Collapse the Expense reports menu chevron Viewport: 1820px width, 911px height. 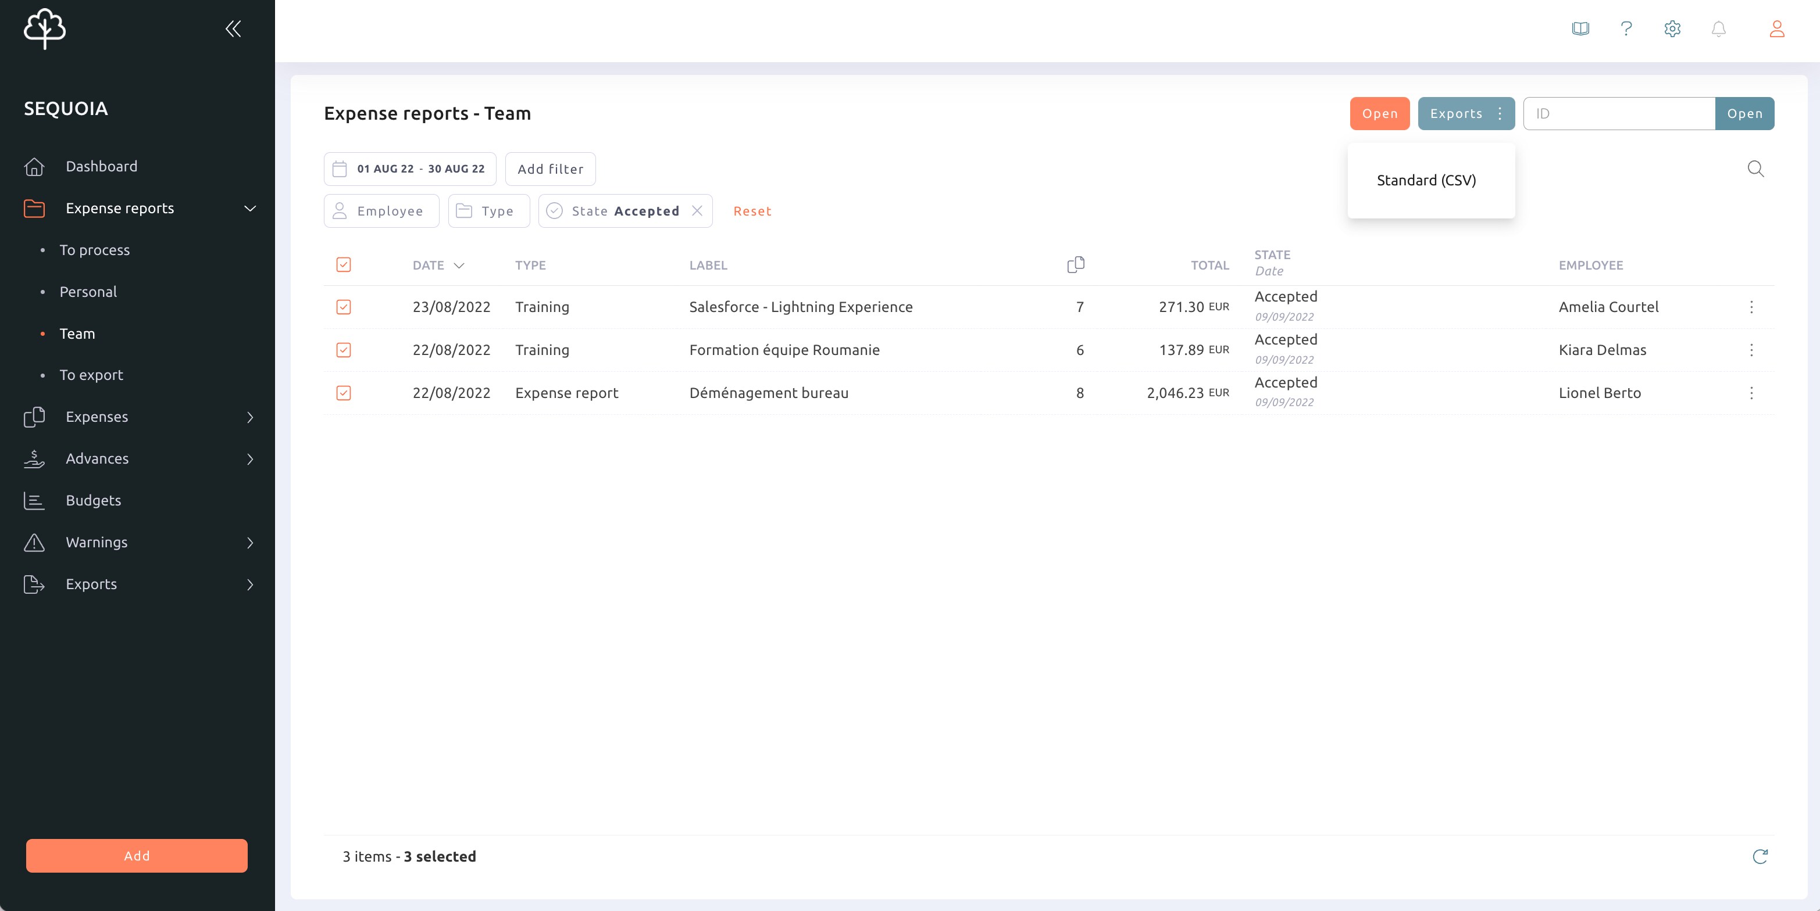pyautogui.click(x=250, y=209)
